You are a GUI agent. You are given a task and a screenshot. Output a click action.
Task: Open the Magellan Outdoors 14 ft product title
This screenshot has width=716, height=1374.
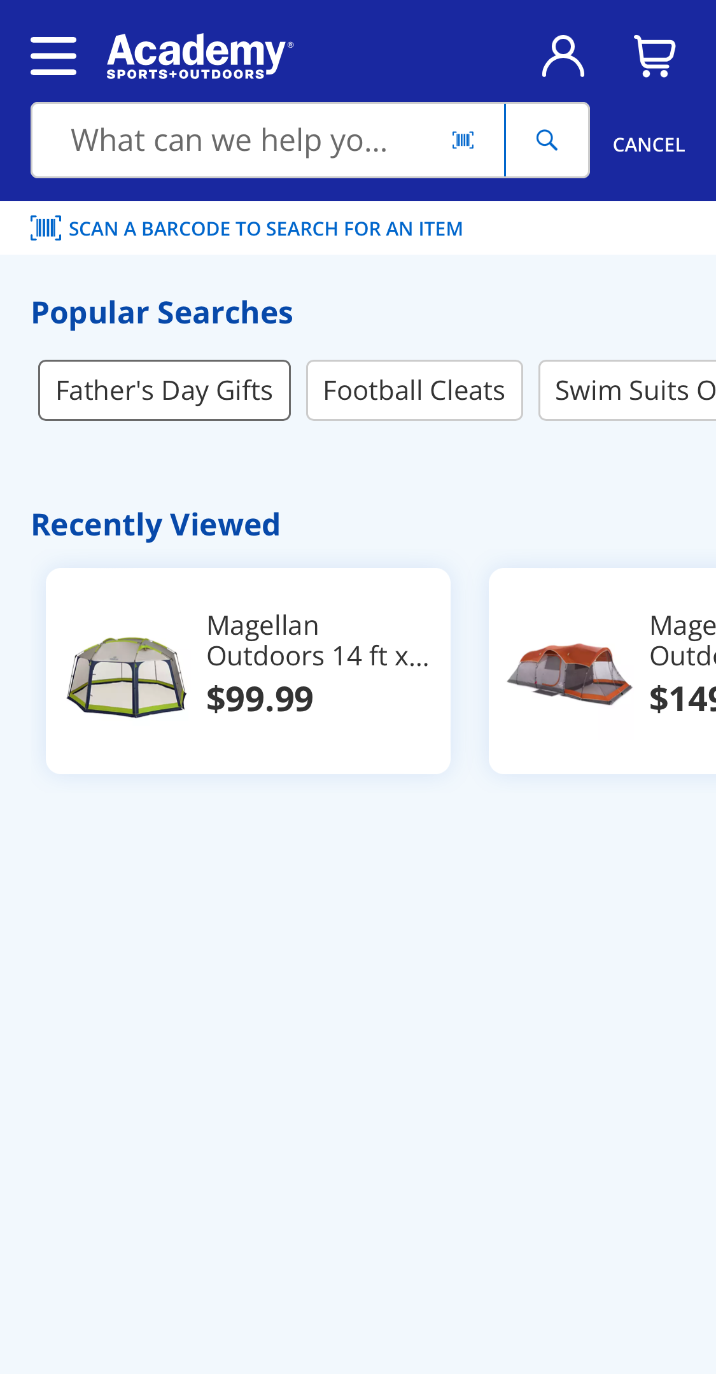coord(318,641)
